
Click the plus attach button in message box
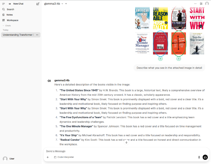[48, 157]
